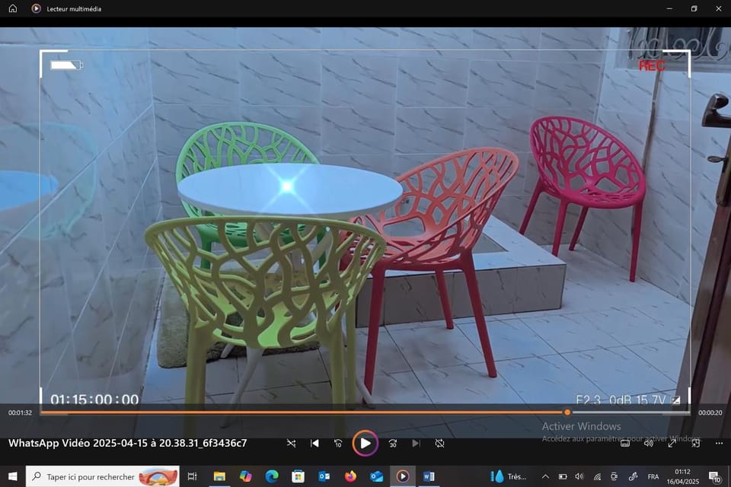This screenshot has height=487, width=731.
Task: Open the FRA language selector
Action: (x=653, y=476)
